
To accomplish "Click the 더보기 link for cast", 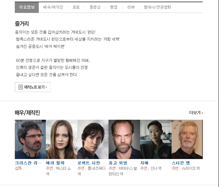I will pyautogui.click(x=195, y=113).
